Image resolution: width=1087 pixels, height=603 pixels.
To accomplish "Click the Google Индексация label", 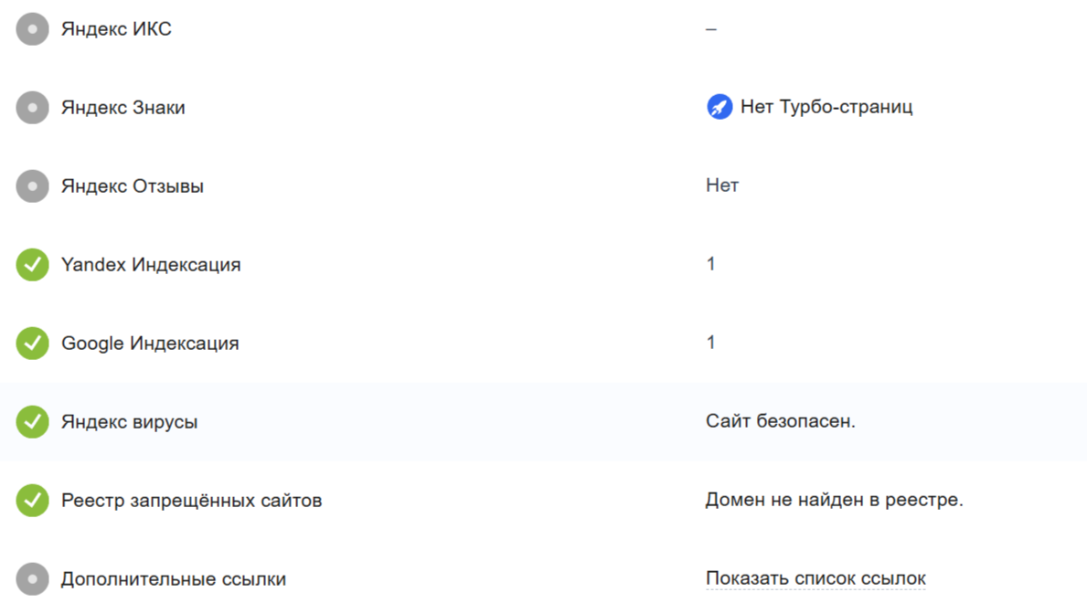I will click(150, 344).
